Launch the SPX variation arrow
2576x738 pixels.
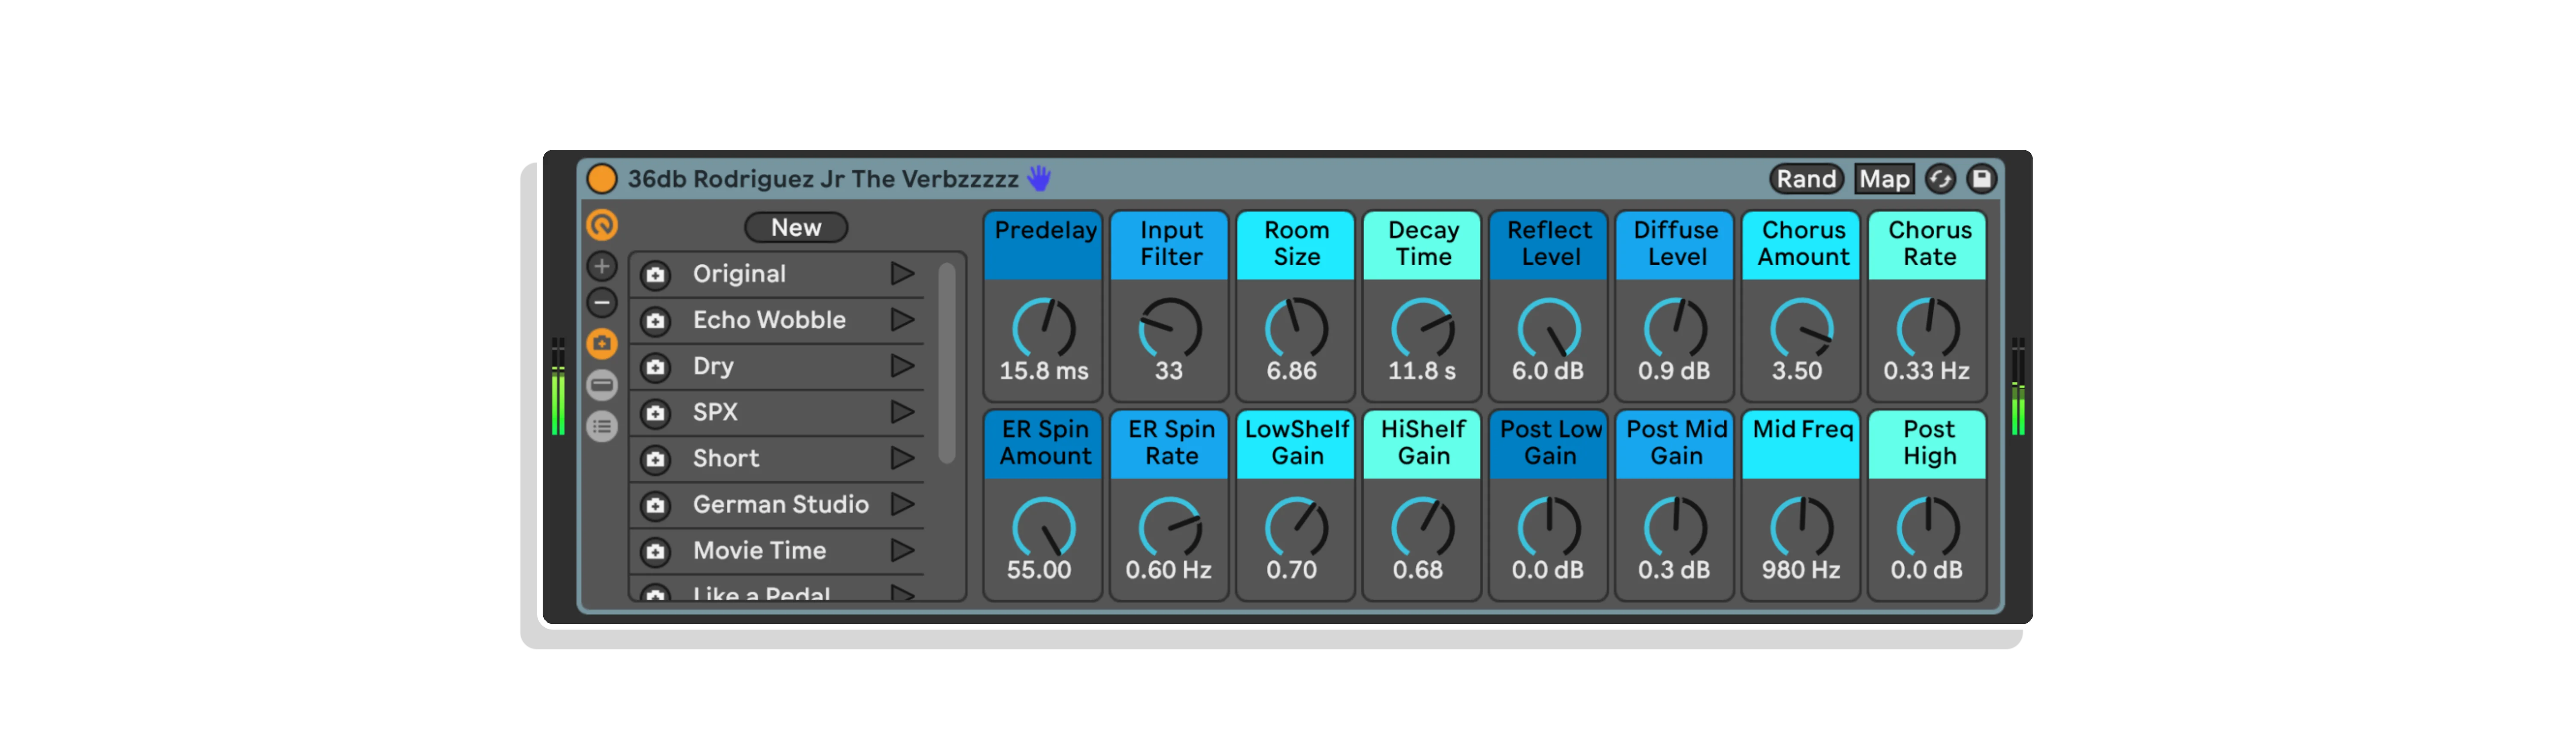click(x=902, y=412)
